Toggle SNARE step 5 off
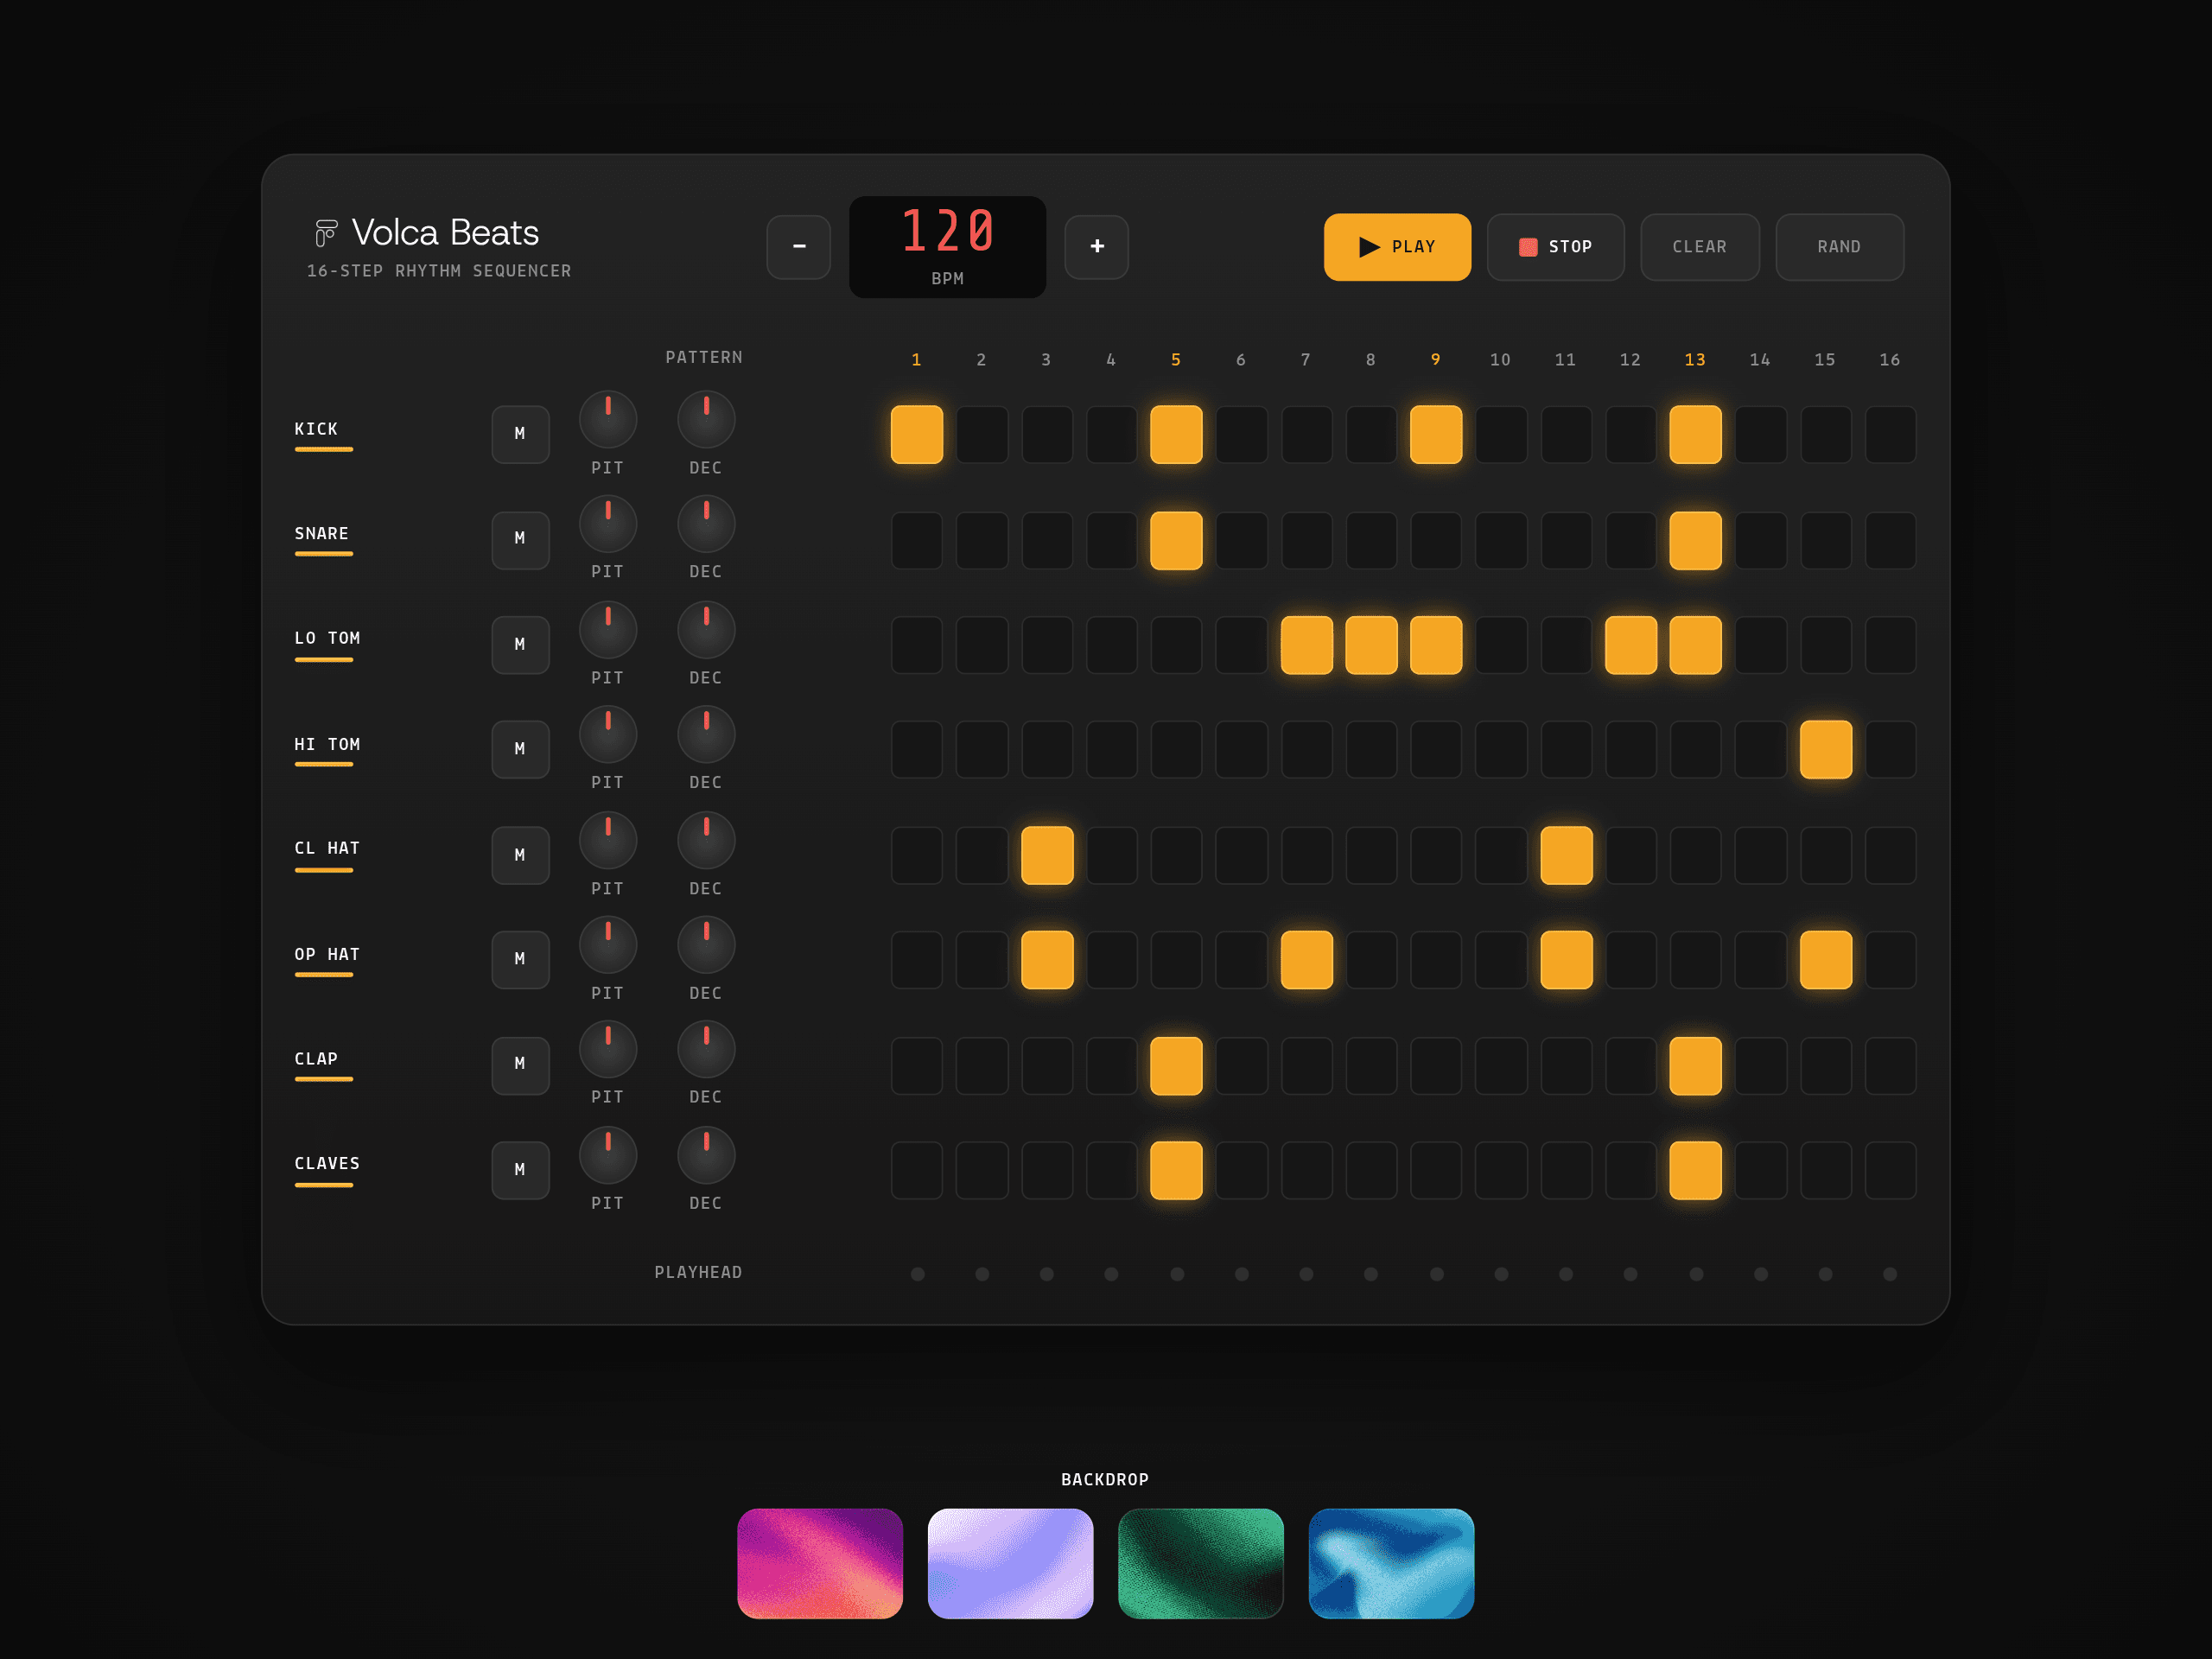 [1176, 541]
